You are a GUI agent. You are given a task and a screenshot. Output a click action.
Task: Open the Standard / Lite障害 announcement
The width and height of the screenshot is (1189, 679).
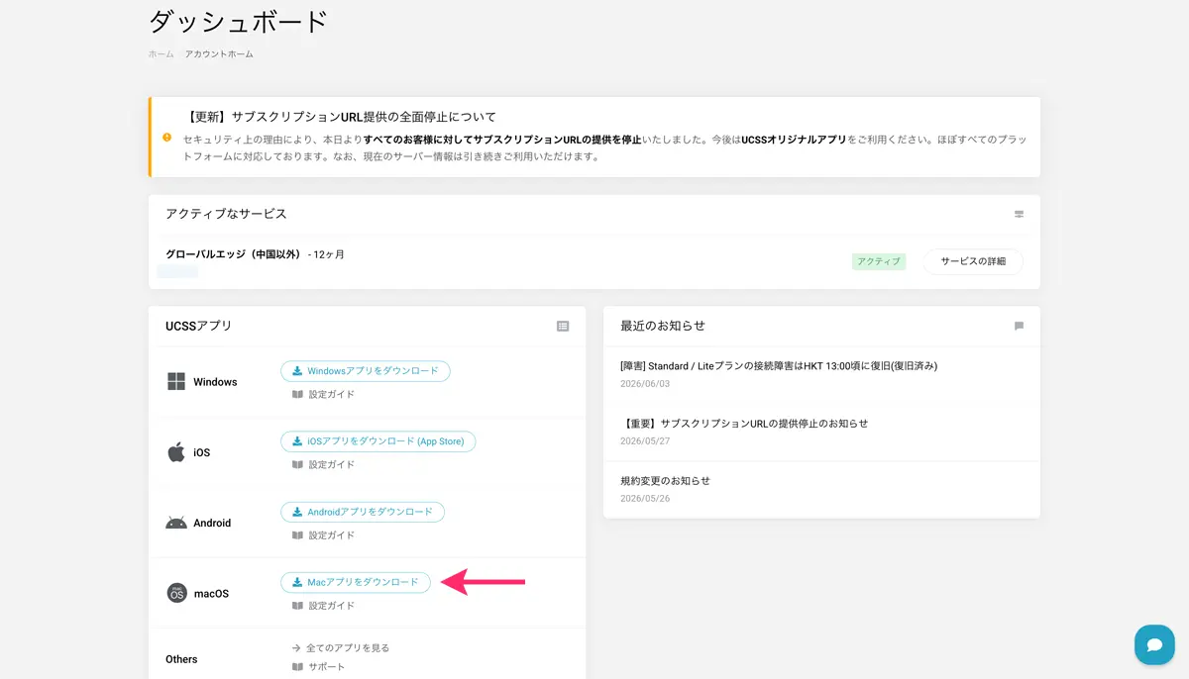pos(779,365)
